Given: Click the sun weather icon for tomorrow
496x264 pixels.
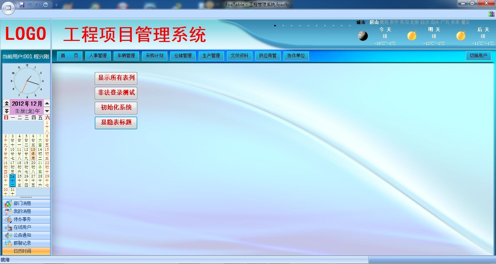Looking at the screenshot, I should tap(412, 36).
